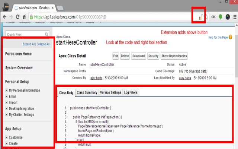Open the Chrome hamburger menu

click(x=235, y=17)
